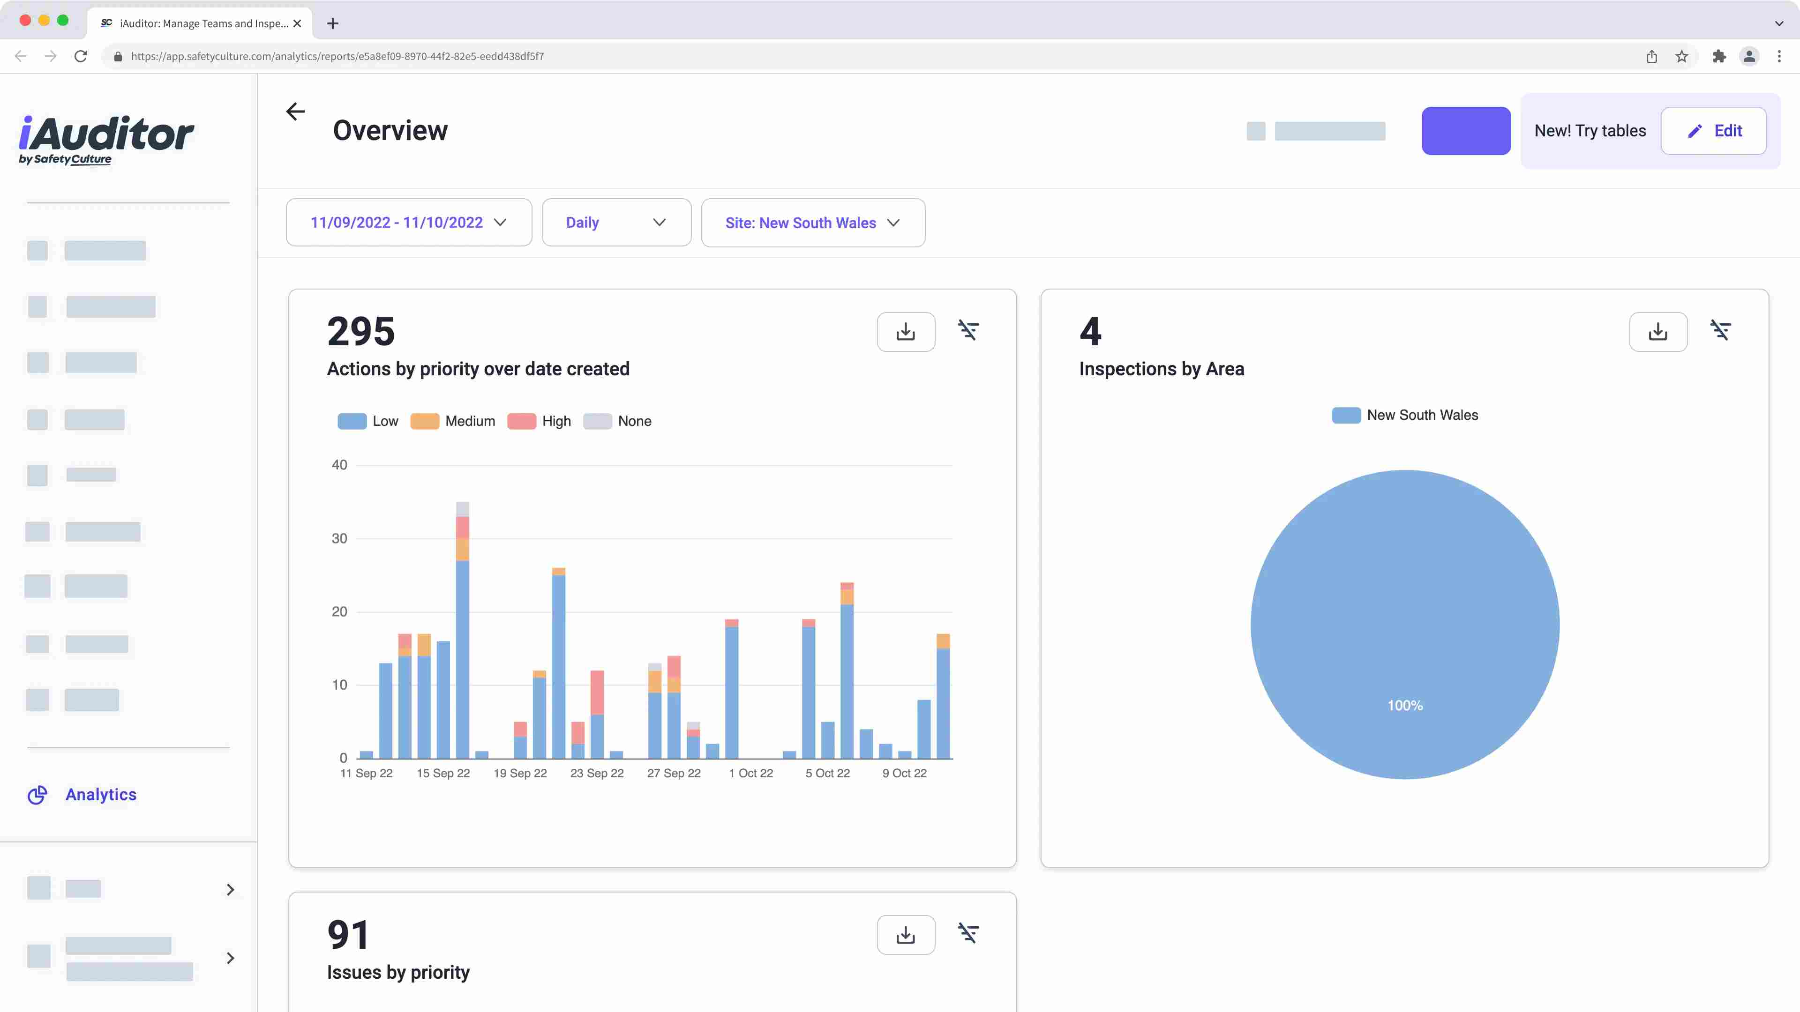This screenshot has height=1012, width=1800.
Task: Click the Analytics pie chart icon
Action: [x=37, y=795]
